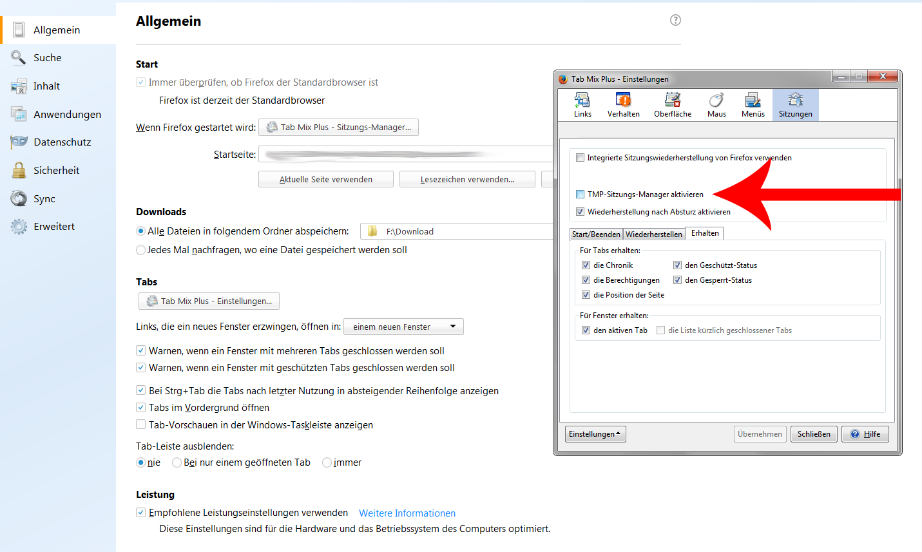Toggle Strg+Tab letzter Nutzung order checkbox
Viewport: 922px width, 552px height.
click(x=140, y=390)
